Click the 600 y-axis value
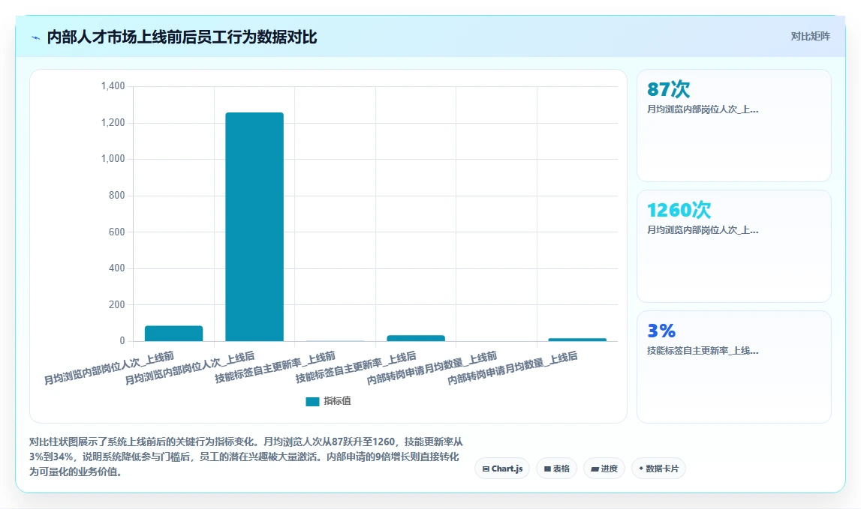 (117, 232)
